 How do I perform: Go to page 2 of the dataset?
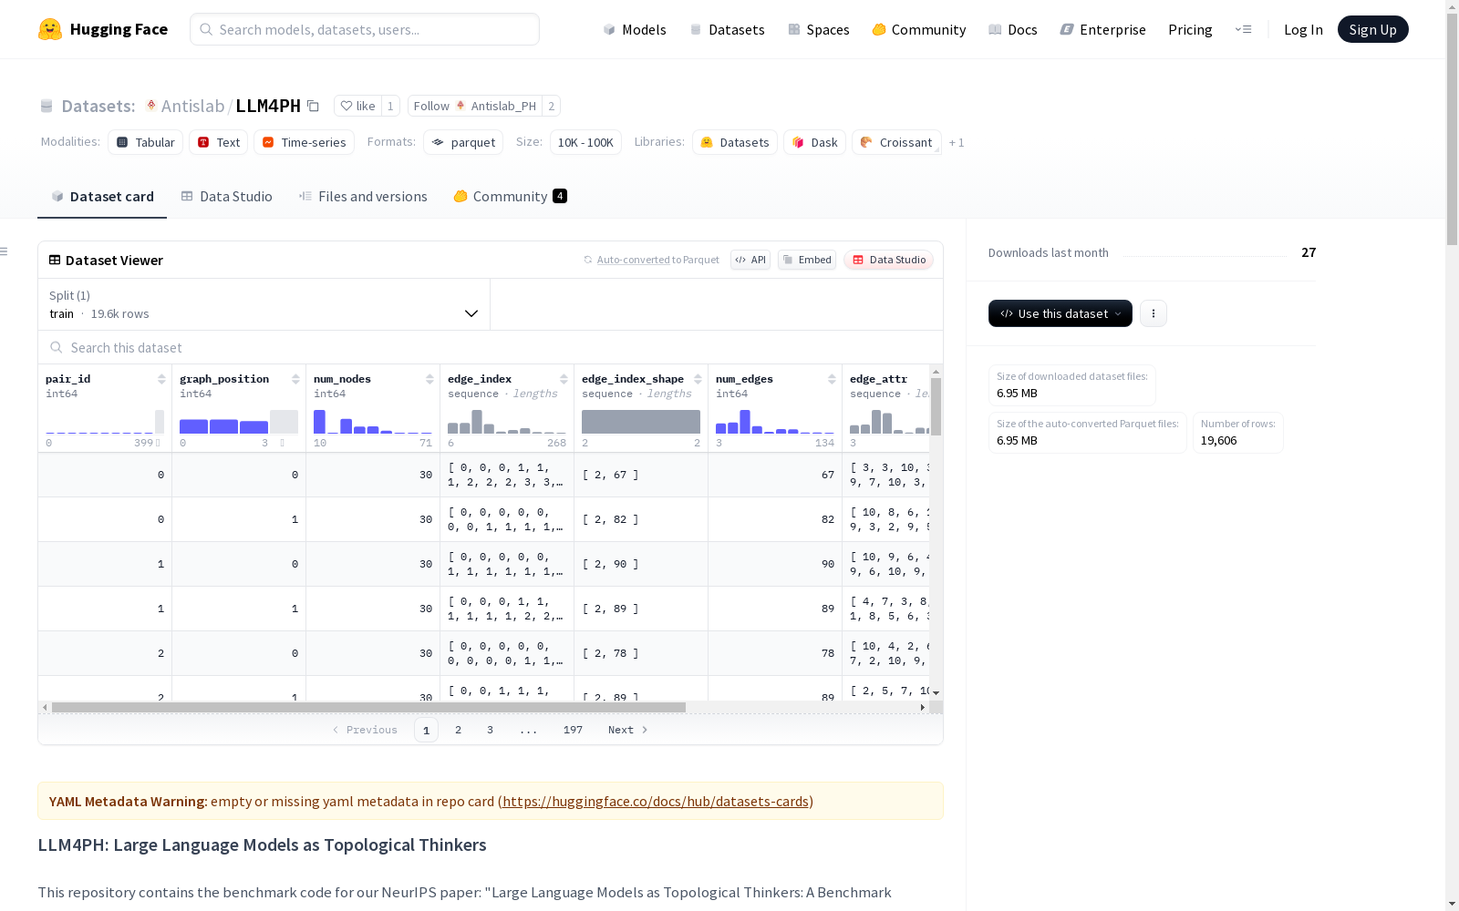click(x=458, y=730)
